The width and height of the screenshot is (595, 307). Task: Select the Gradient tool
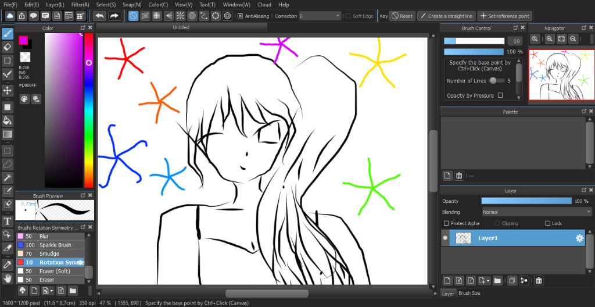[x=7, y=134]
